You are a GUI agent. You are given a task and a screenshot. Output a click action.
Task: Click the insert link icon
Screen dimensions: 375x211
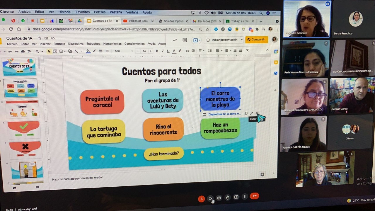[x=187, y=51]
